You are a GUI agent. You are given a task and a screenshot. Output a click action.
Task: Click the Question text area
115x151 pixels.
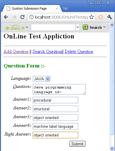59,89
